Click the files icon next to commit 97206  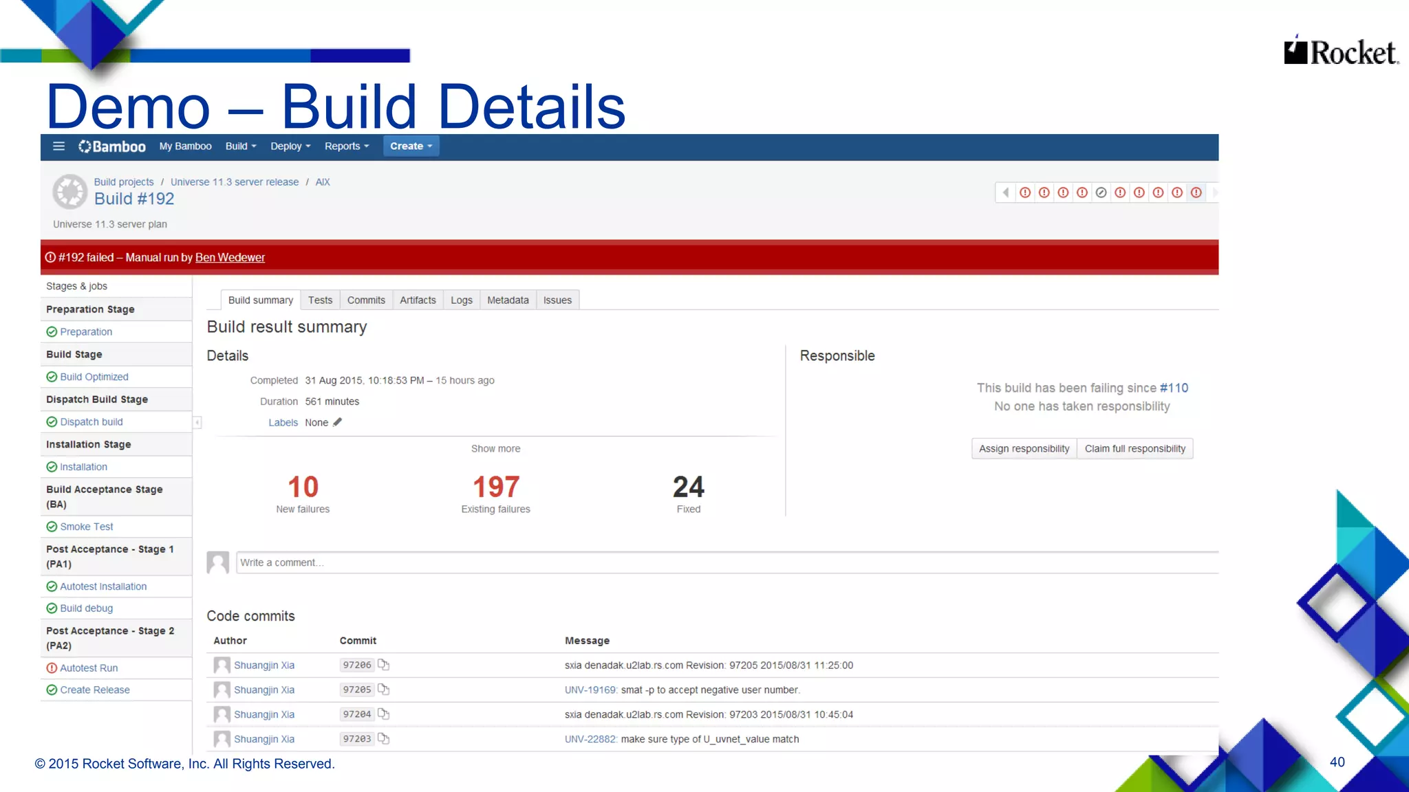pyautogui.click(x=384, y=665)
